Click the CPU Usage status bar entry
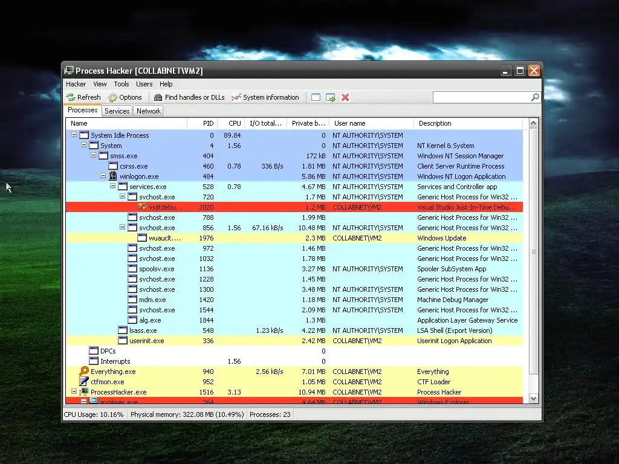This screenshot has width=619, height=464. 94,414
